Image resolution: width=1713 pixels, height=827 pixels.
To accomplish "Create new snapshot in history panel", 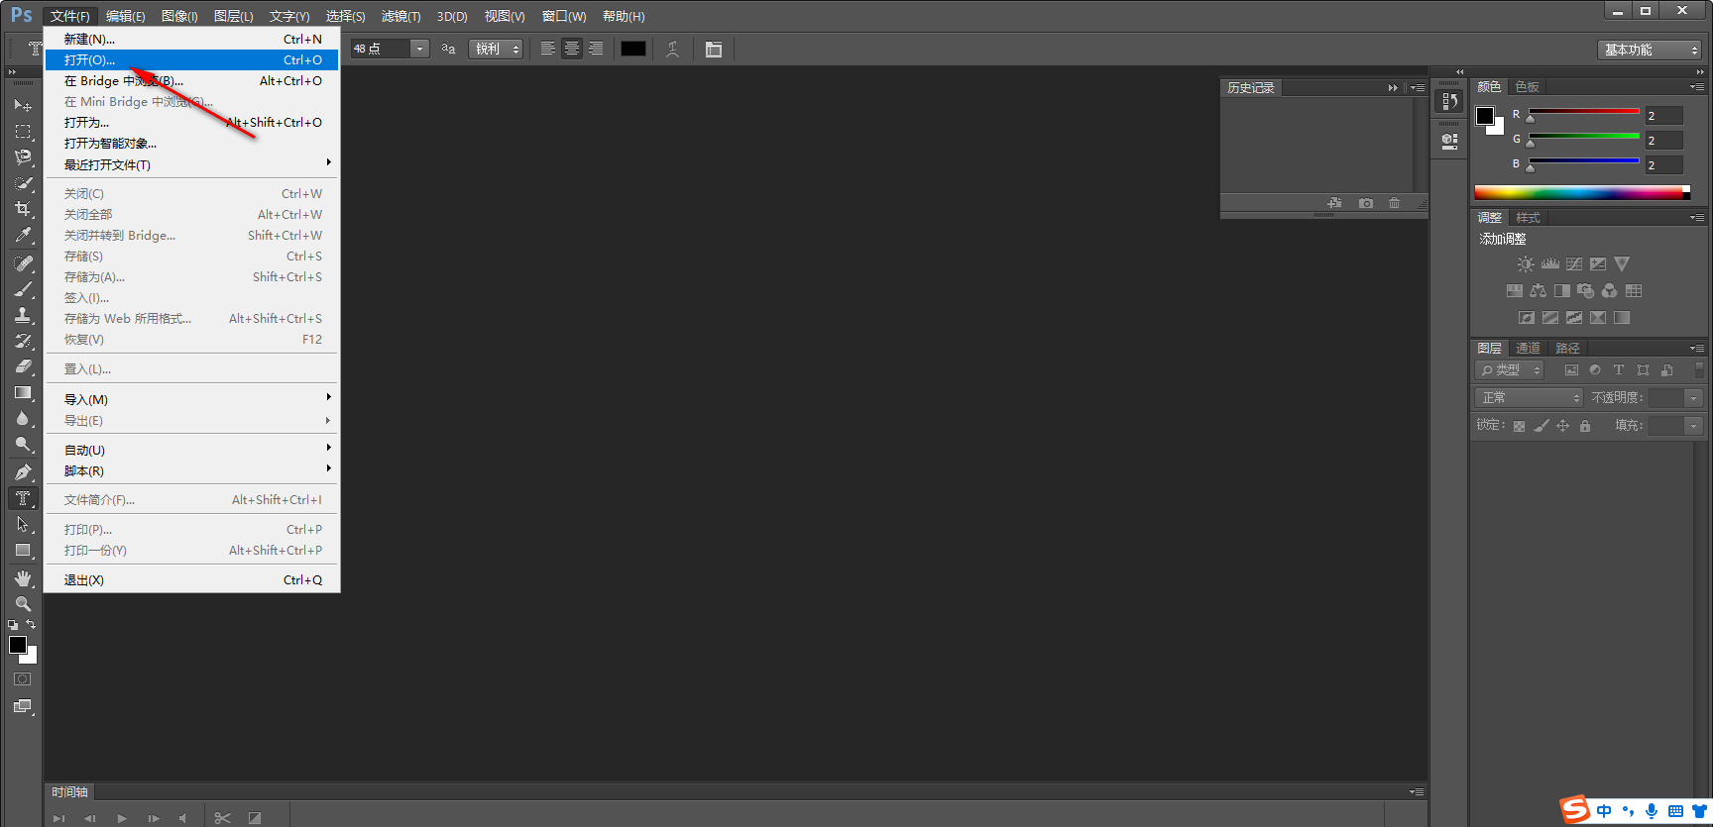I will (1366, 203).
